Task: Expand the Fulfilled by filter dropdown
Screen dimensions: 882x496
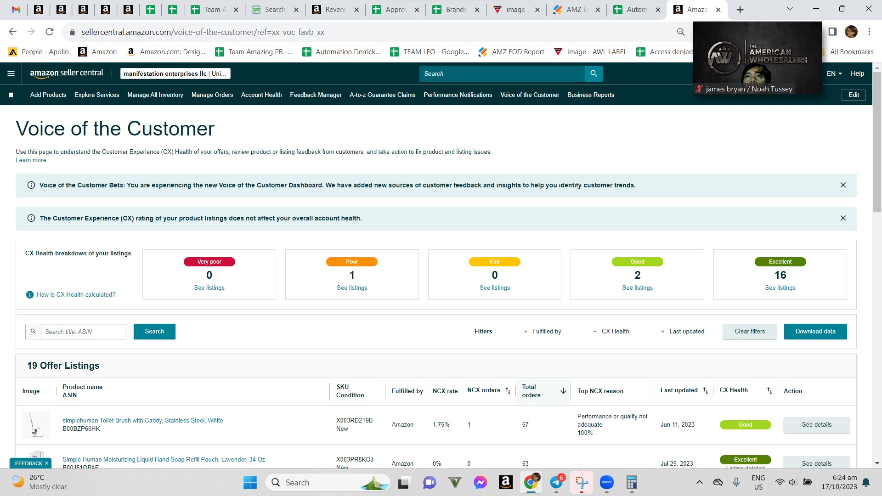Action: point(542,332)
